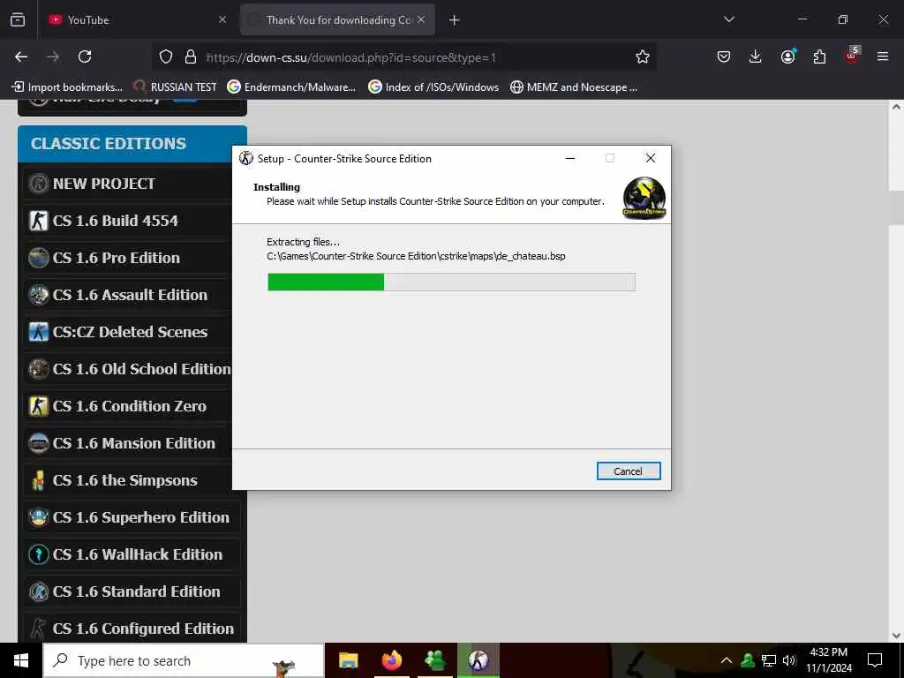Open File Explorer from taskbar
Image resolution: width=904 pixels, height=678 pixels.
(348, 660)
